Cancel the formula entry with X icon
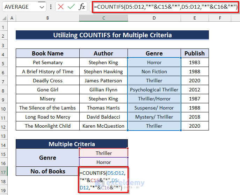The width and height of the screenshot is (240, 195). 61,7
